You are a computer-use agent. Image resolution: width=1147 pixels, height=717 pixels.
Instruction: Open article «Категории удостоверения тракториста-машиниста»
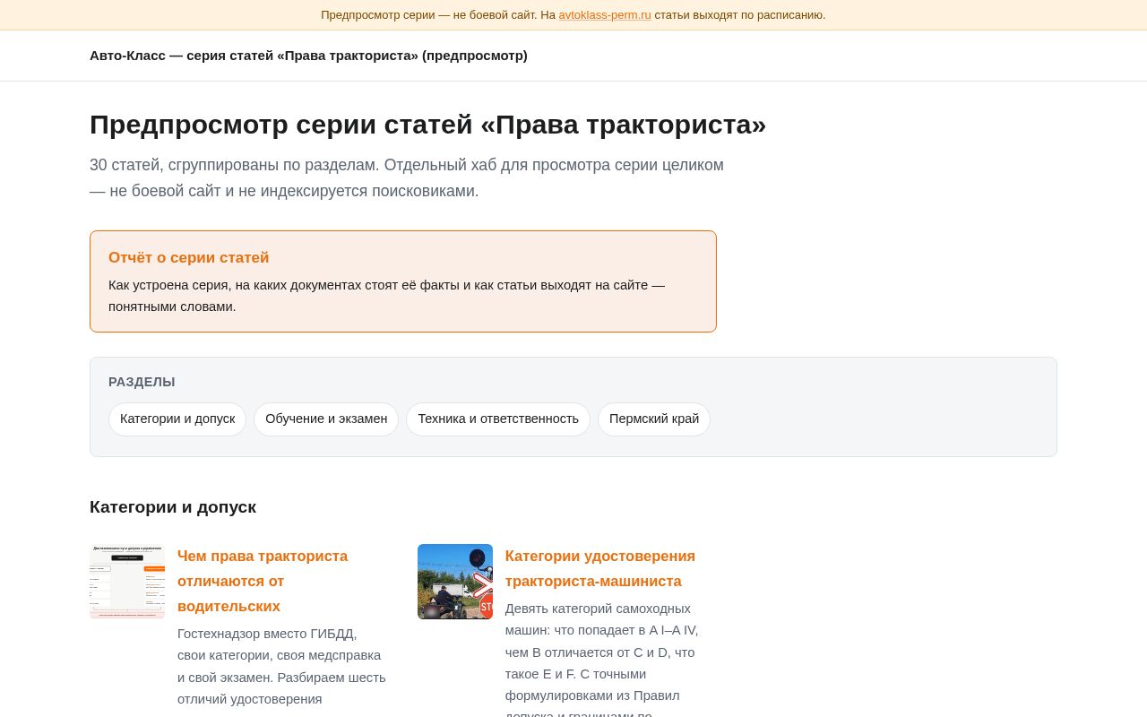(x=600, y=568)
